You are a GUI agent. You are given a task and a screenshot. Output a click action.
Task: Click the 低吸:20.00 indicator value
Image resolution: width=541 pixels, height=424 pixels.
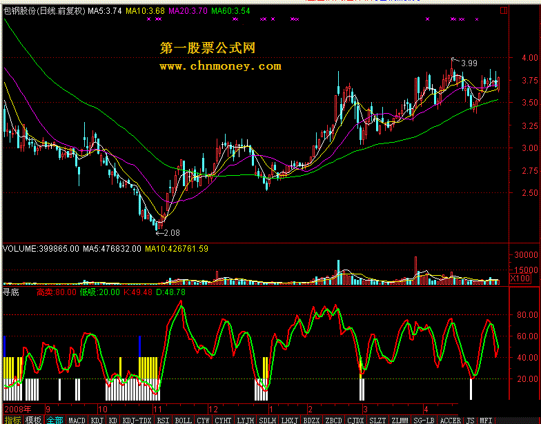(99, 292)
